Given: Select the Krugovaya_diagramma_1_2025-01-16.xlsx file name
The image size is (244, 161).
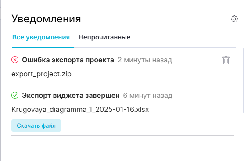Looking at the screenshot, I should (x=80, y=110).
